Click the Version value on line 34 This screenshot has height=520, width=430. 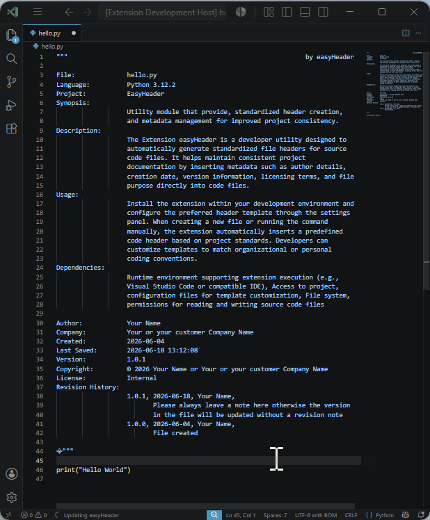(x=136, y=359)
